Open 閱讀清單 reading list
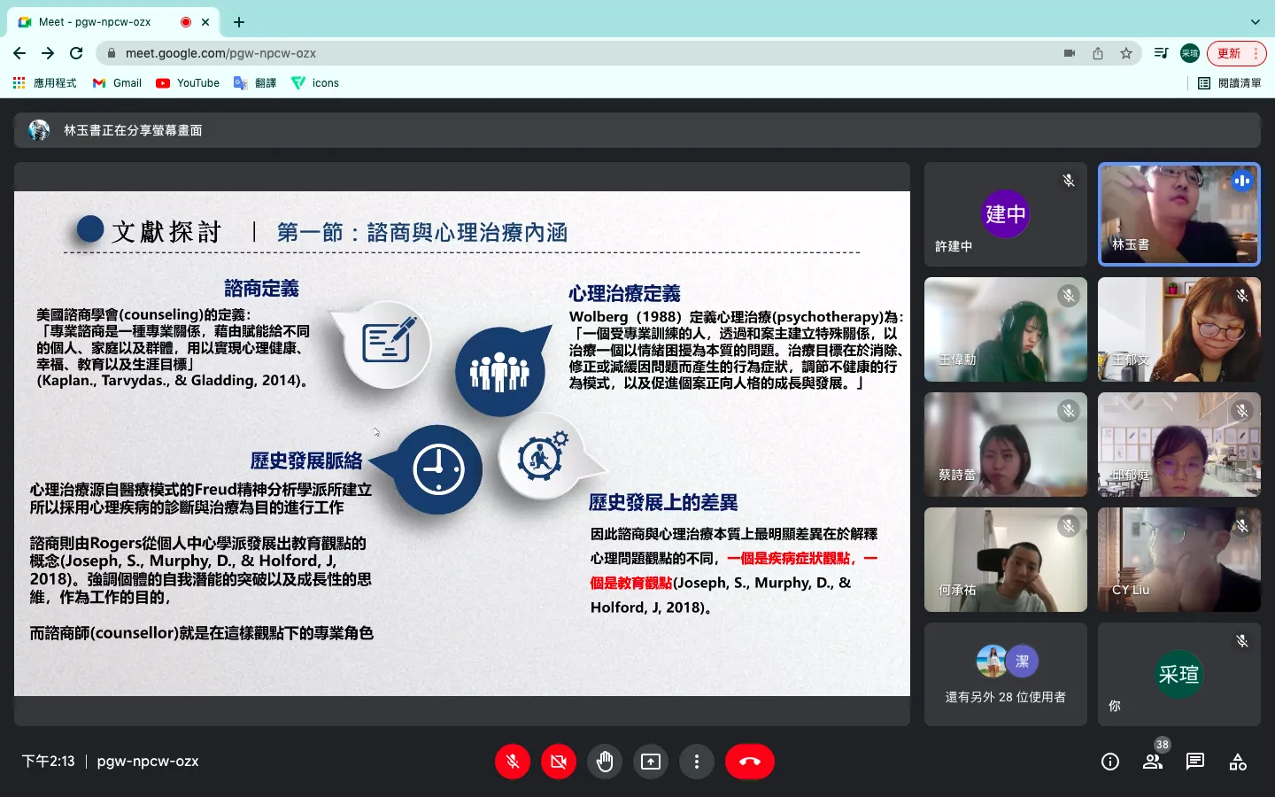 coord(1229,83)
